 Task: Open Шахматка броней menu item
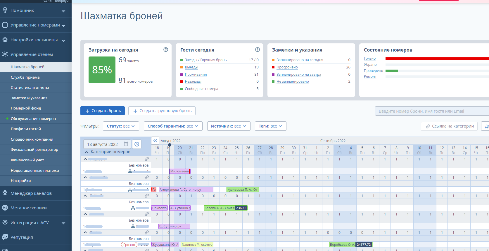36,67
